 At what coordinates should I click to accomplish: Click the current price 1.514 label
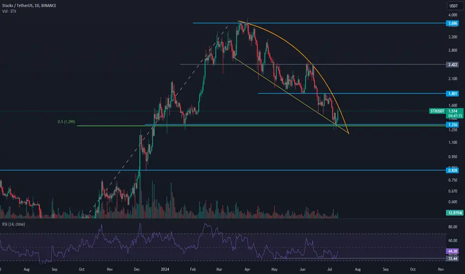tap(453, 111)
